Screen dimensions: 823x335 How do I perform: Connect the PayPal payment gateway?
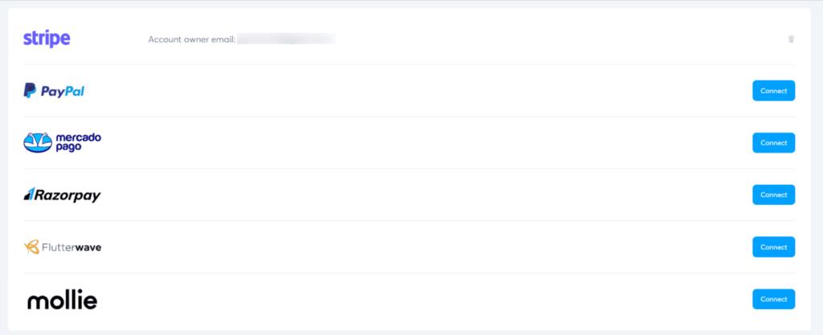(x=774, y=91)
